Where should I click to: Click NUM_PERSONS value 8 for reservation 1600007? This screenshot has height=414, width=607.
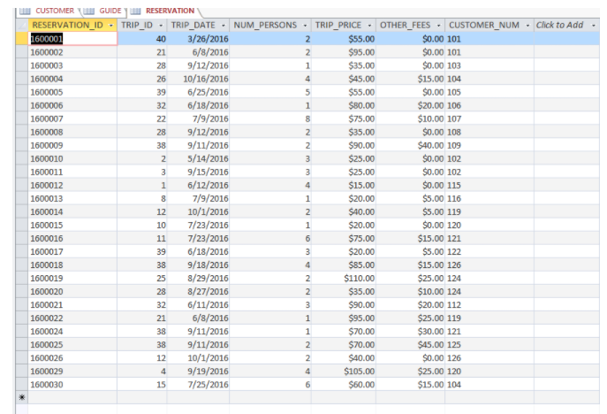[269, 119]
